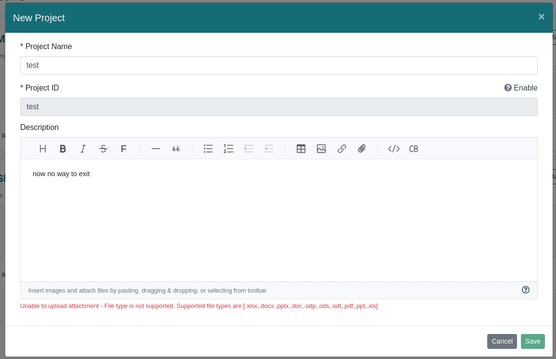Select the Heading icon in editor toolbar
Image resolution: width=556 pixels, height=359 pixels.
coord(42,149)
